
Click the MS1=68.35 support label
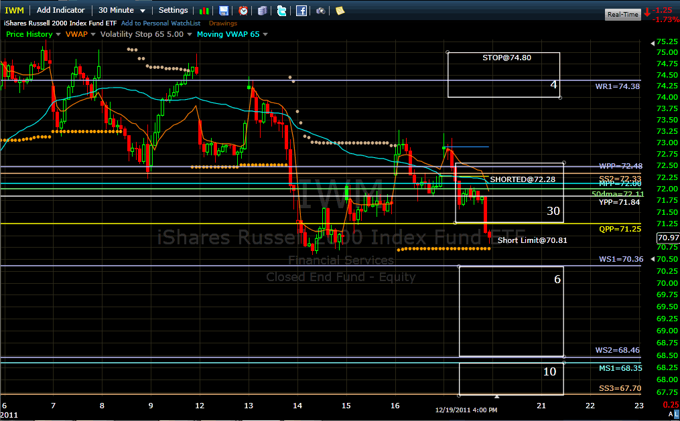(620, 369)
